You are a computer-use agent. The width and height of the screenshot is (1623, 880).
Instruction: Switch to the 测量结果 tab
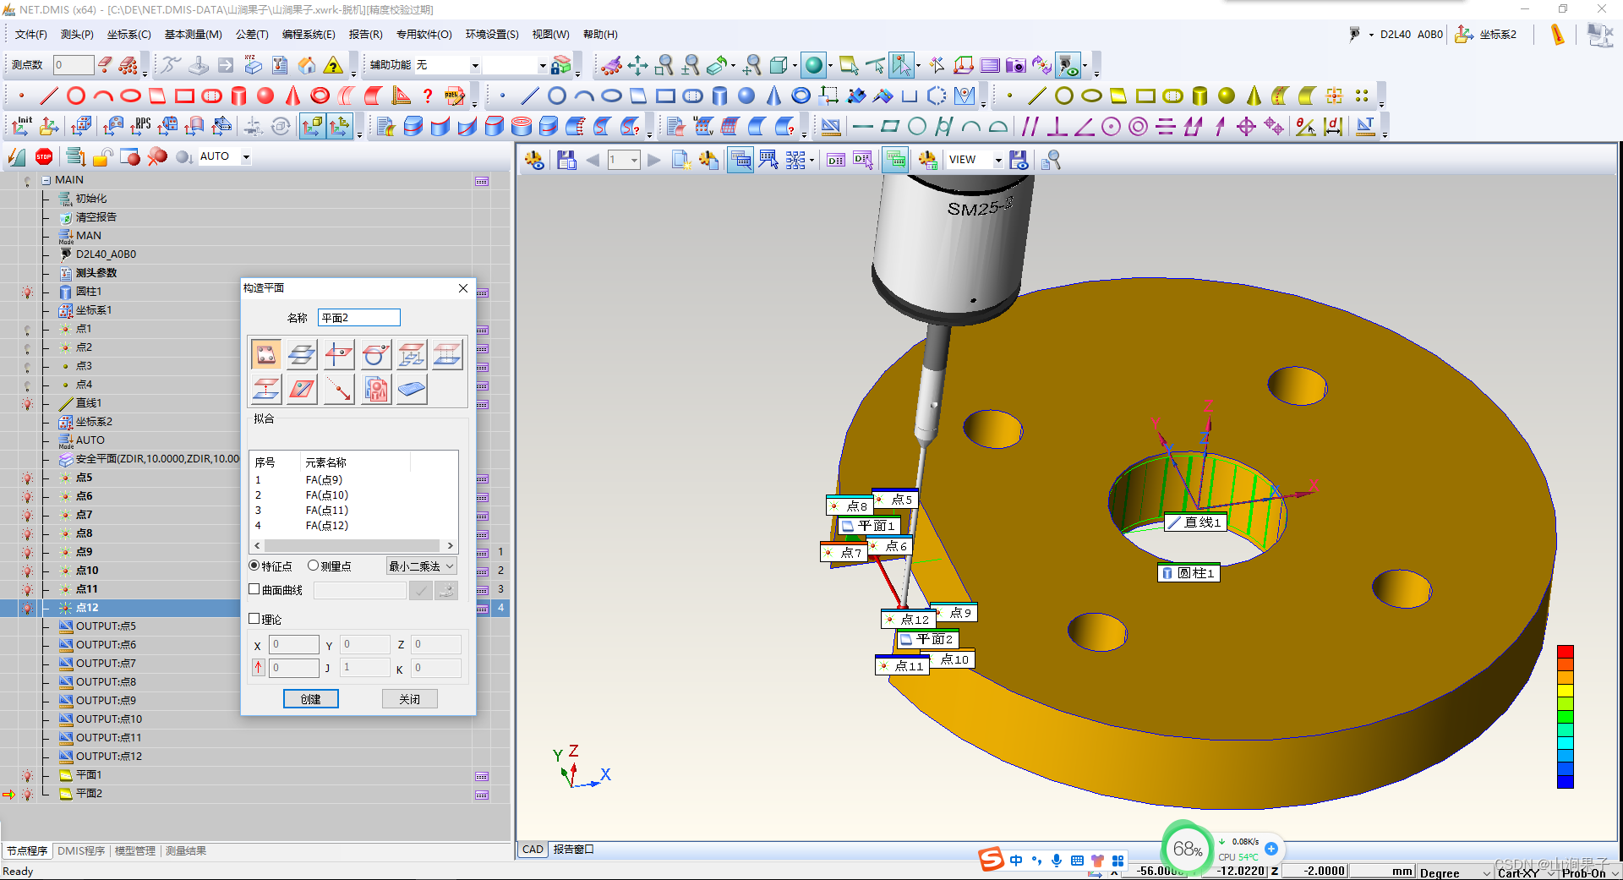click(186, 850)
